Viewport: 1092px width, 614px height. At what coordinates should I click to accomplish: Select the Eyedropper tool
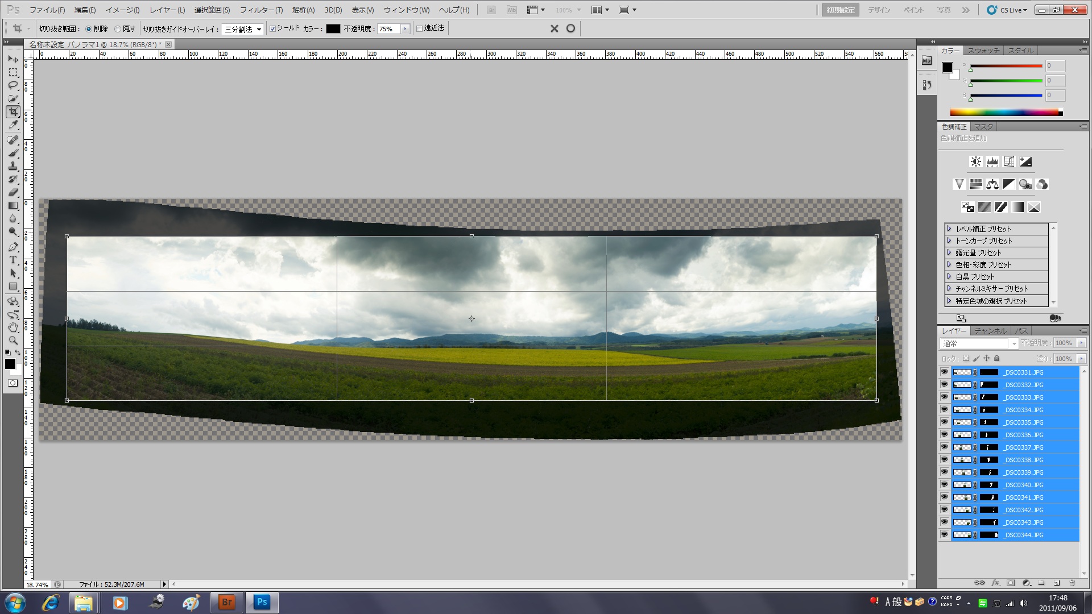pyautogui.click(x=13, y=125)
